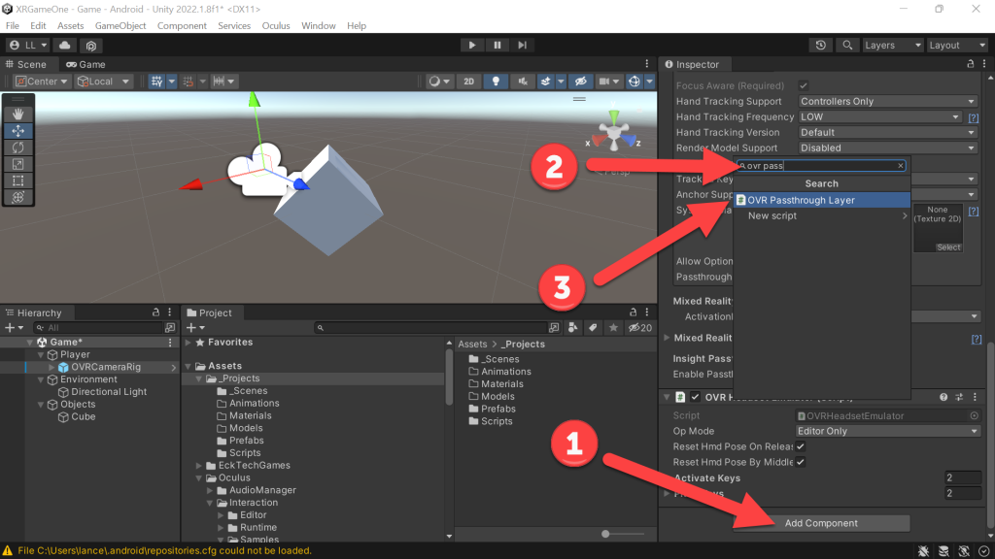Click the global search magnifier icon
995x559 pixels.
click(x=847, y=45)
